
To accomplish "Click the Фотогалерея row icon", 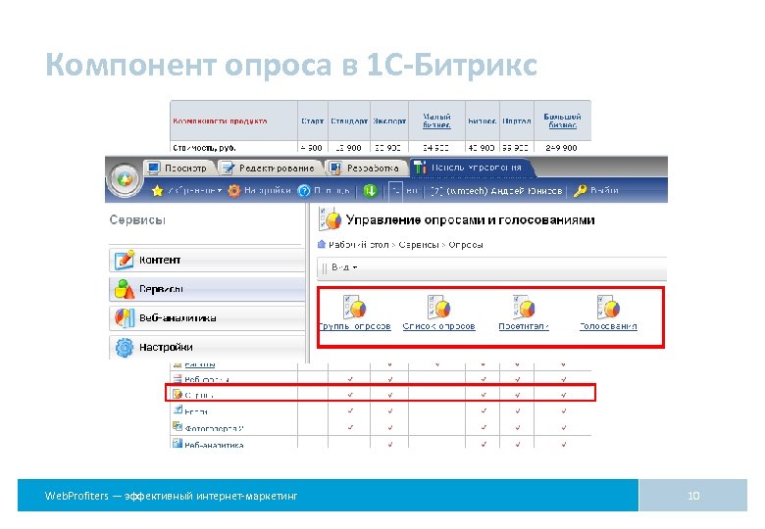I will pyautogui.click(x=178, y=427).
